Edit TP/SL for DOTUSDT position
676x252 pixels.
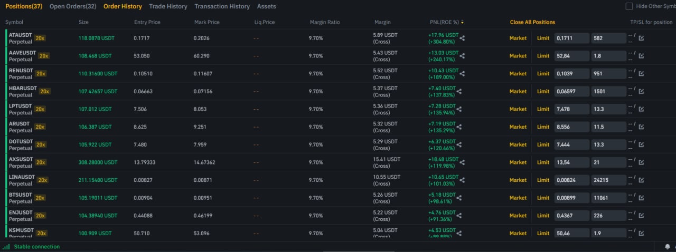click(641, 144)
